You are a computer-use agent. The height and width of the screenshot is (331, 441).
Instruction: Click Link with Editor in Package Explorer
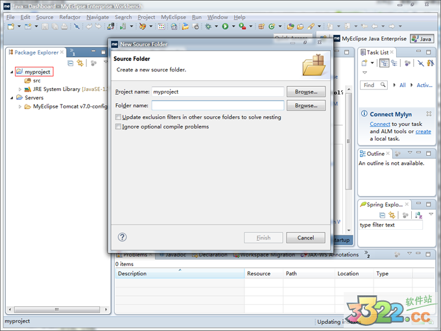pos(80,64)
